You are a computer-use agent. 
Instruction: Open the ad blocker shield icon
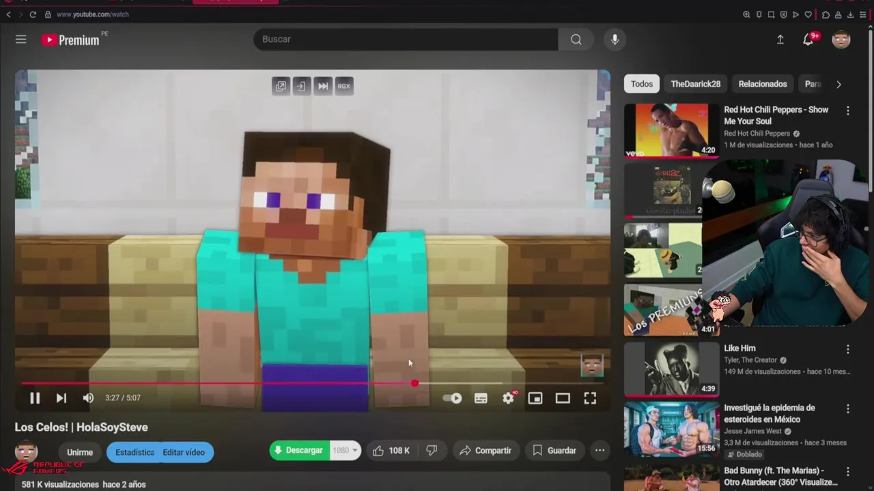point(783,14)
